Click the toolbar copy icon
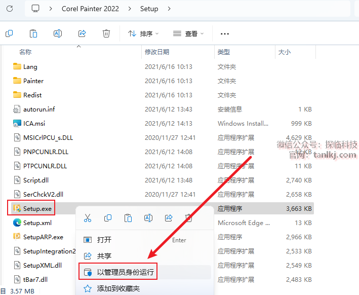Image resolution: width=359 pixels, height=295 pixels. pyautogui.click(x=9, y=33)
